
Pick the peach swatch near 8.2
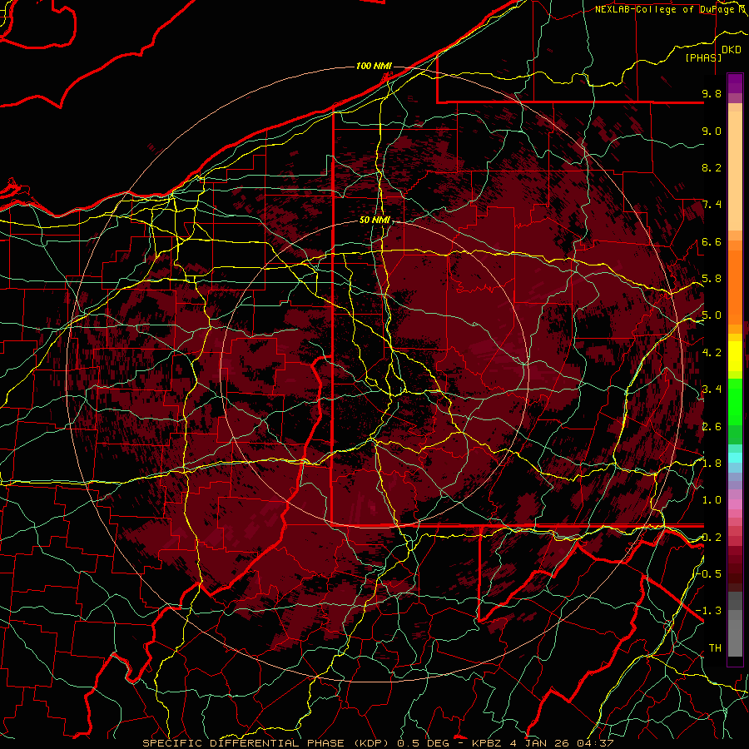coord(735,171)
